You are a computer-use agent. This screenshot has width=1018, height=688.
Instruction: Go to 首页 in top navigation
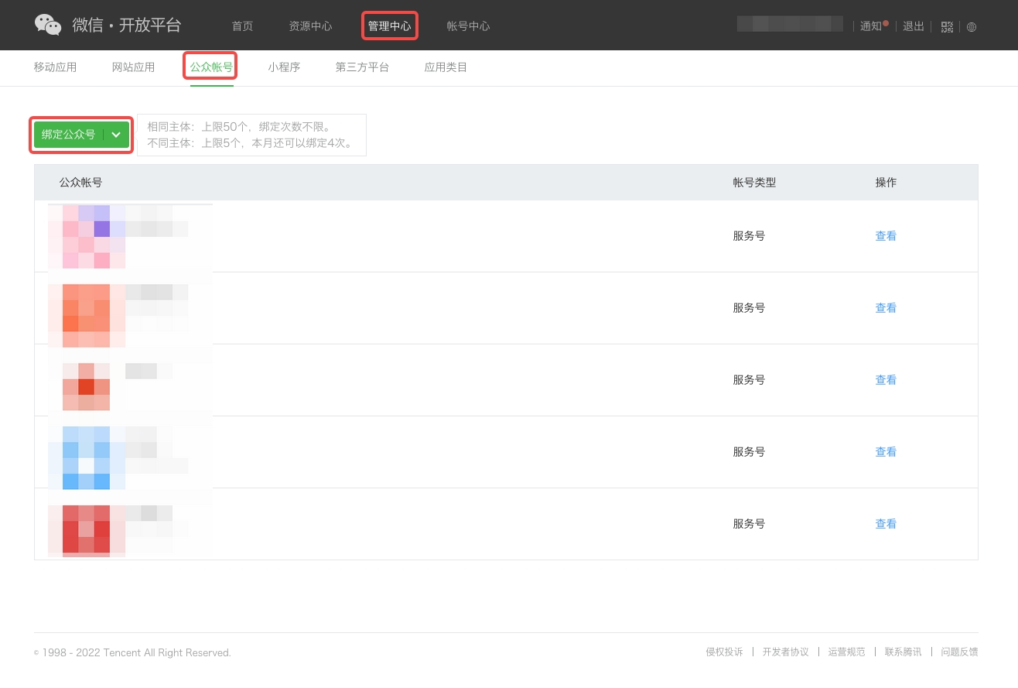pos(242,26)
